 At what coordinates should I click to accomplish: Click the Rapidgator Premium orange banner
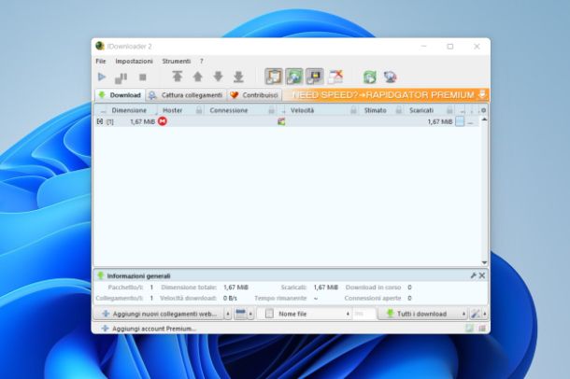(386, 95)
